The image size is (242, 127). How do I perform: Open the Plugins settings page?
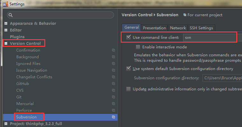(x=17, y=37)
